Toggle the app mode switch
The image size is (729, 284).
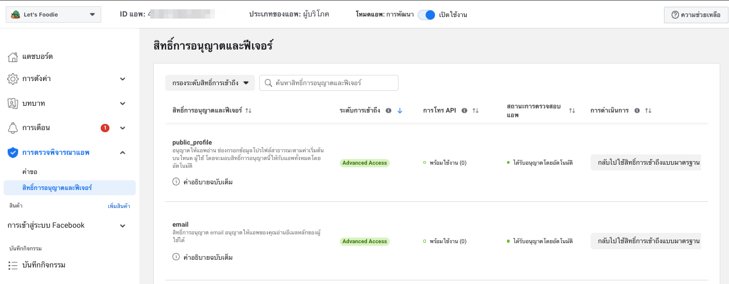[426, 14]
